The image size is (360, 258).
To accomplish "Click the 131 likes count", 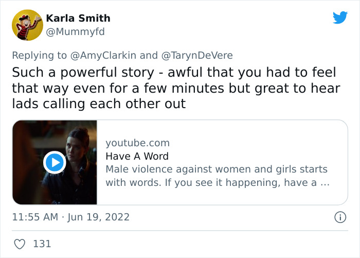I will tap(42, 243).
